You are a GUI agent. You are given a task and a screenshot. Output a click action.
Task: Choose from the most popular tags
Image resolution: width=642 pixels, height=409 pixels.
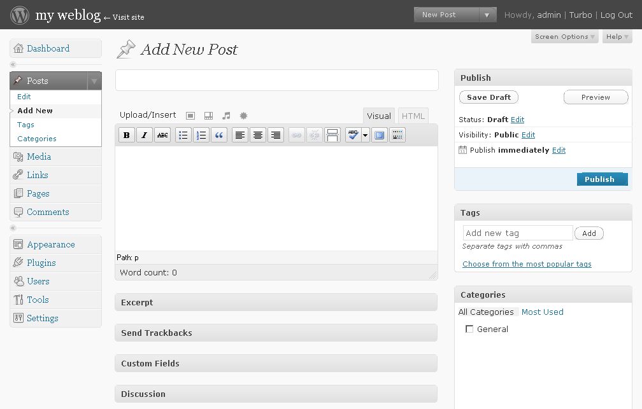pos(526,263)
